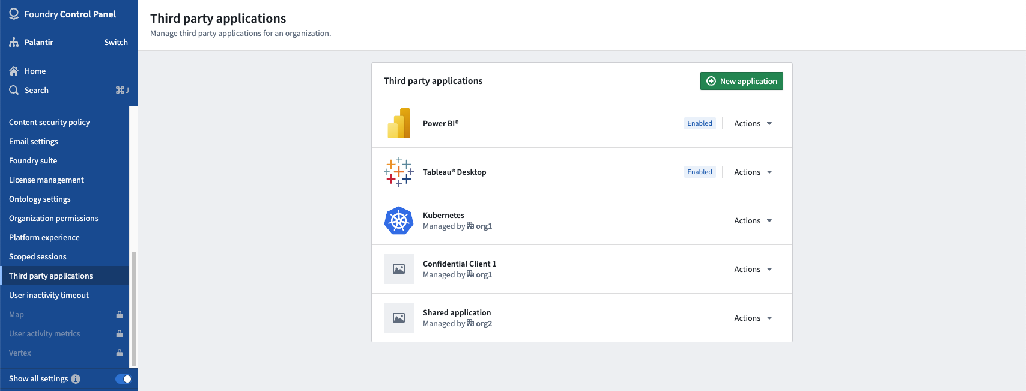The image size is (1026, 391).
Task: Open Actions dropdown for Shared application
Action: coord(753,318)
